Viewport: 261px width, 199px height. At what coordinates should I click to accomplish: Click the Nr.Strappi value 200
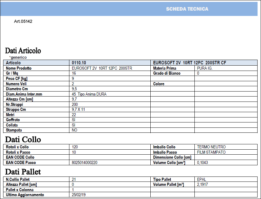pyautogui.click(x=75, y=104)
